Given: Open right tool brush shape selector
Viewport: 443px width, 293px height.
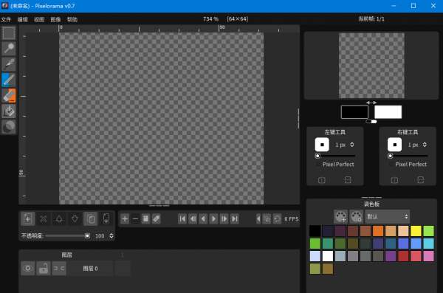Looking at the screenshot, I should 395,145.
